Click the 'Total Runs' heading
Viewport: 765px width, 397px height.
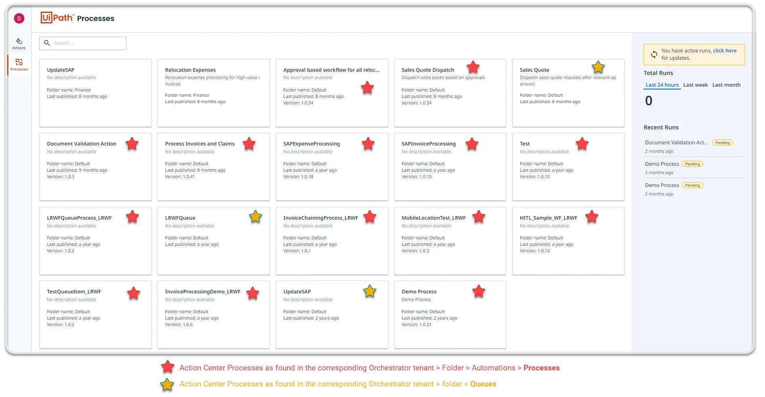tap(658, 73)
